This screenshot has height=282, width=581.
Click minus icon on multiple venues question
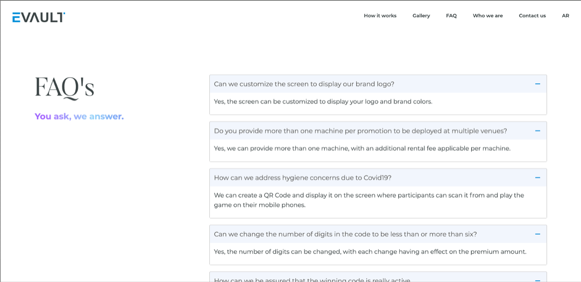point(537,131)
